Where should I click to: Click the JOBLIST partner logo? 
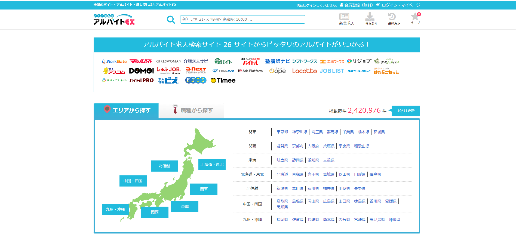click(332, 71)
